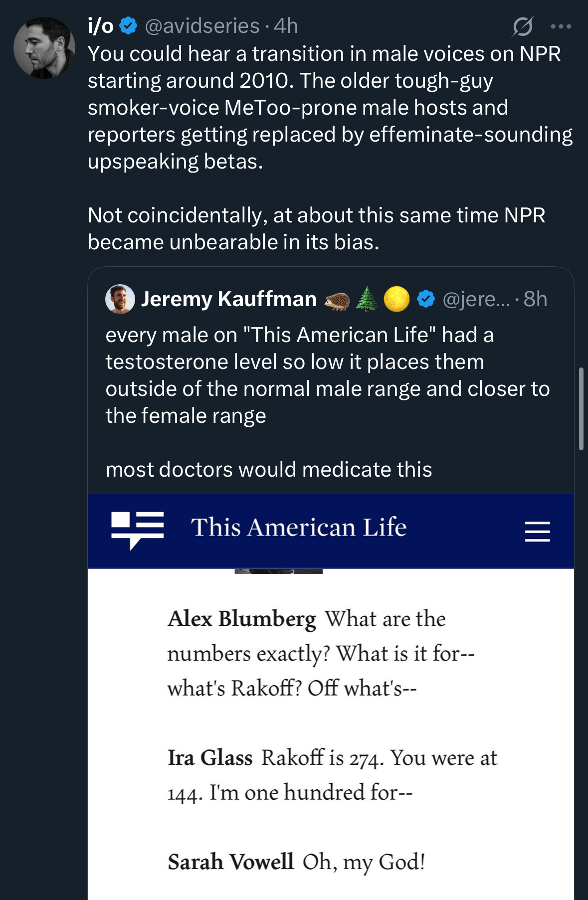Image resolution: width=588 pixels, height=900 pixels.
Task: Click the Ira Glass transcript line in the image
Action: pos(332,775)
